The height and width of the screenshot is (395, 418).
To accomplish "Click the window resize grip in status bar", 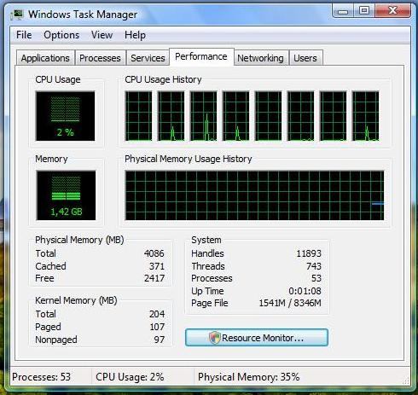I will click(406, 380).
